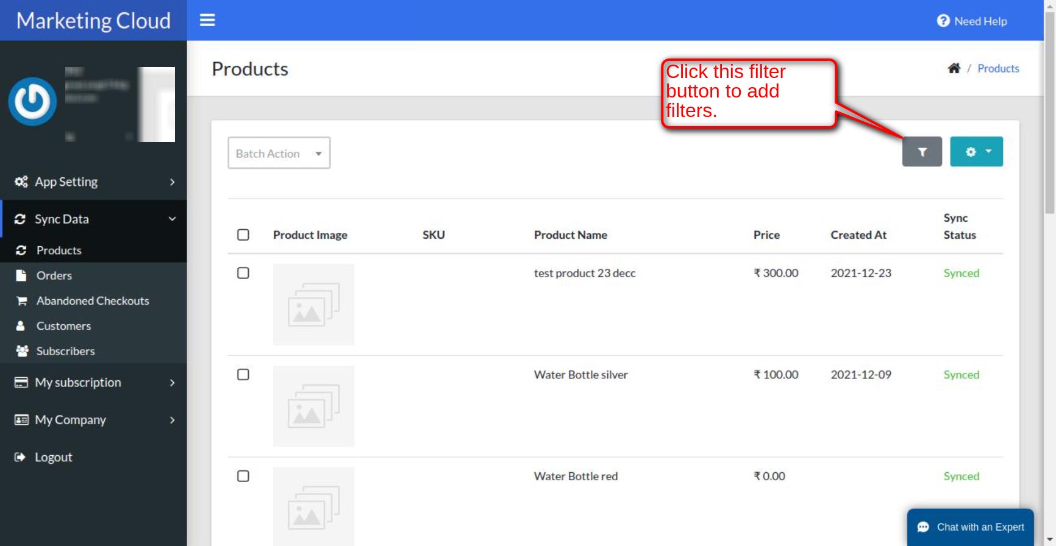Click the date 2021-12-23
The image size is (1056, 546).
[861, 273]
